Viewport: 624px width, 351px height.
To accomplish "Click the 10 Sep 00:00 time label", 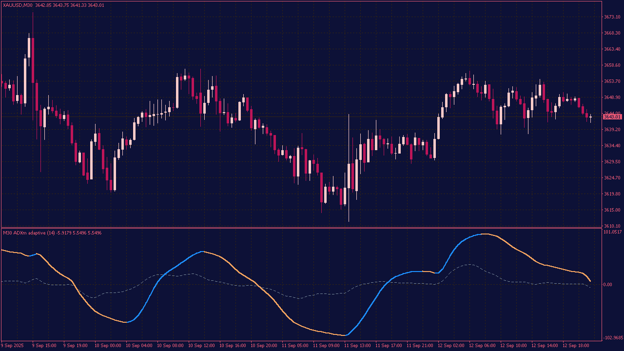I will click(x=107, y=346).
